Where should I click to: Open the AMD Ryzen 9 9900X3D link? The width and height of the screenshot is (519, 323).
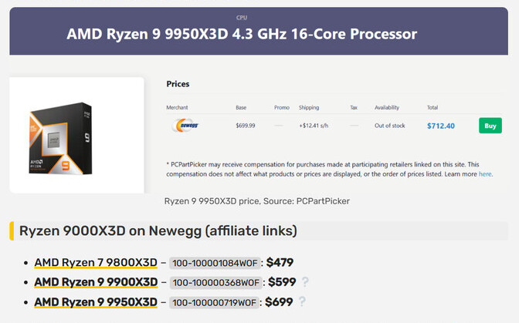96,282
